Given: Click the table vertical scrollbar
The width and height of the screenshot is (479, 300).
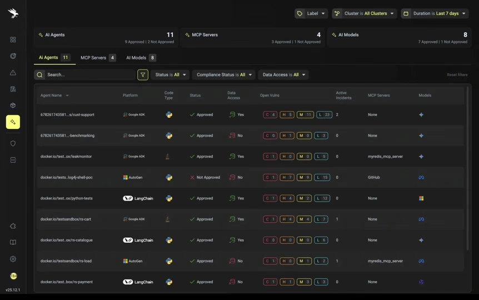Looking at the screenshot, I should coord(467,169).
